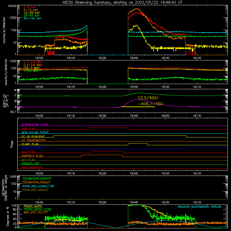Click the 0.1-0.3 MeV legend label

tap(33, 62)
